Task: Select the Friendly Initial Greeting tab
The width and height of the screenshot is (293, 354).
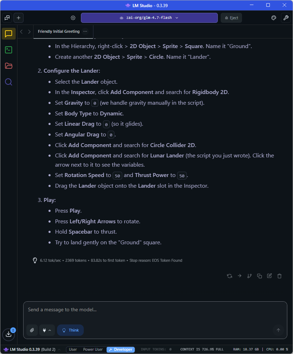Action: tap(58, 31)
